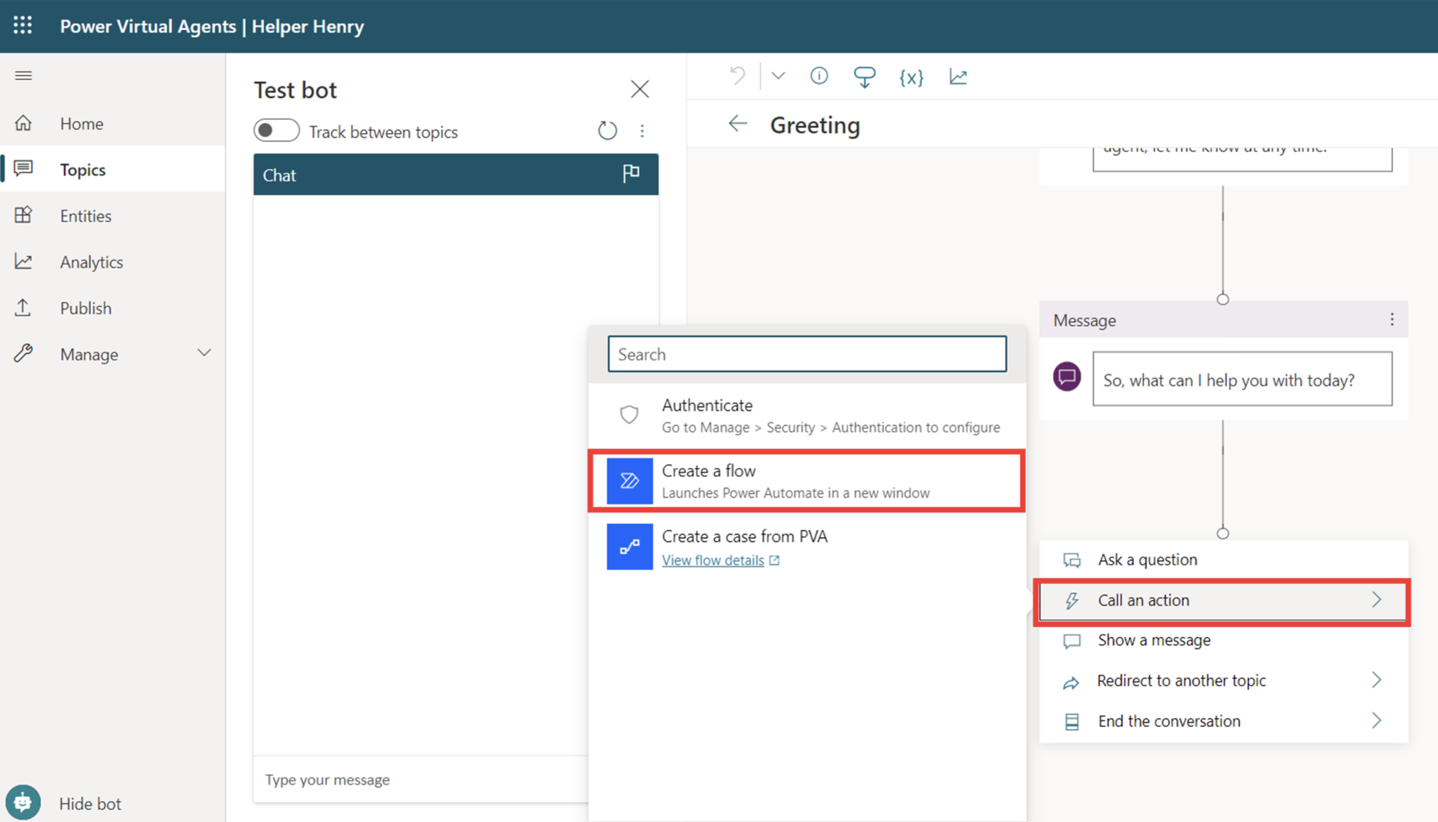This screenshot has height=822, width=1438.
Task: Open the View flow details link
Action: 713,560
